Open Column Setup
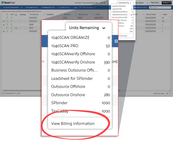 [32, 8]
